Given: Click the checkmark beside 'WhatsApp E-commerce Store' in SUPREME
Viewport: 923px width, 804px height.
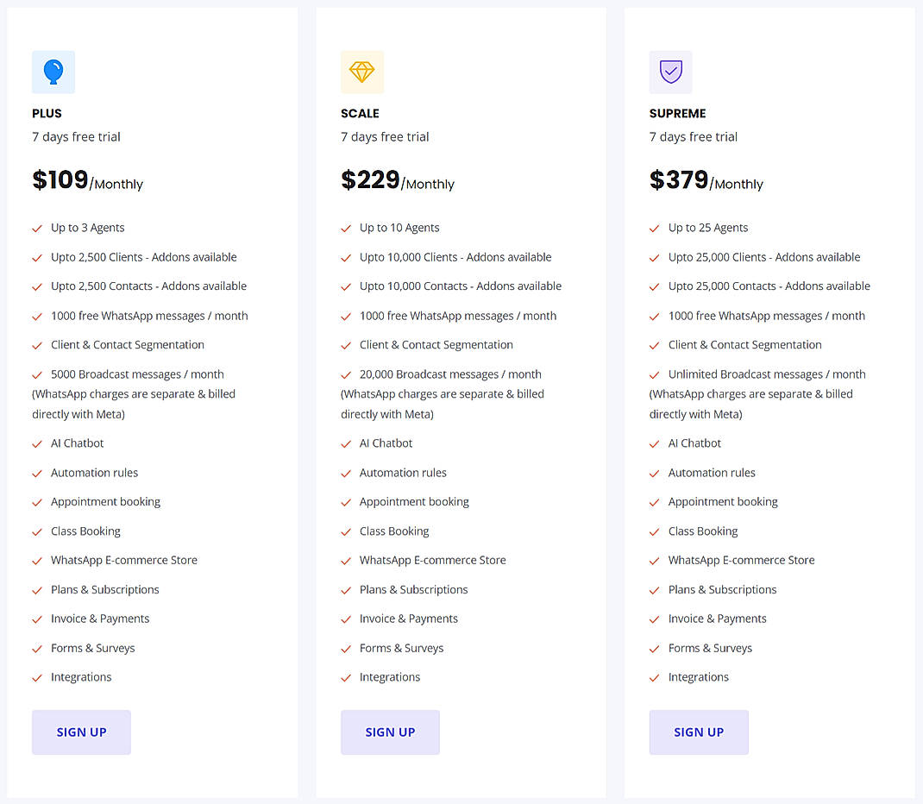Looking at the screenshot, I should coord(653,560).
